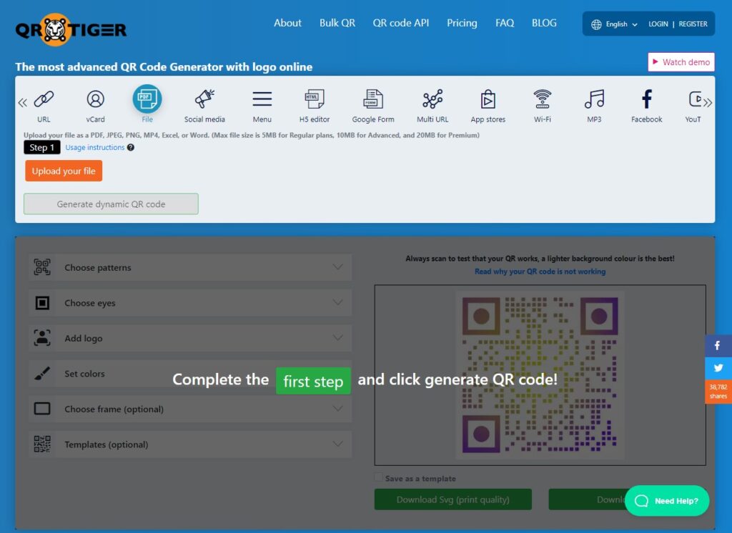Click the Step 1 label
The width and height of the screenshot is (732, 533).
pyautogui.click(x=42, y=147)
